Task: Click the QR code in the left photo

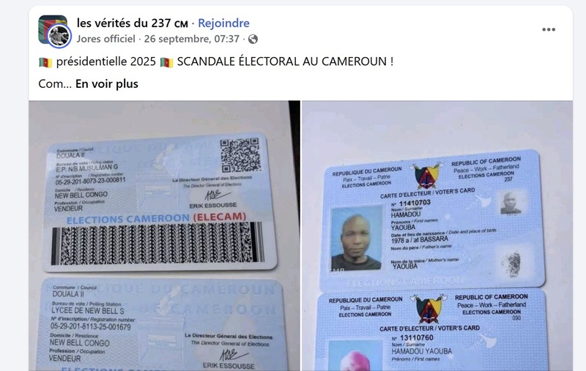Action: point(240,154)
